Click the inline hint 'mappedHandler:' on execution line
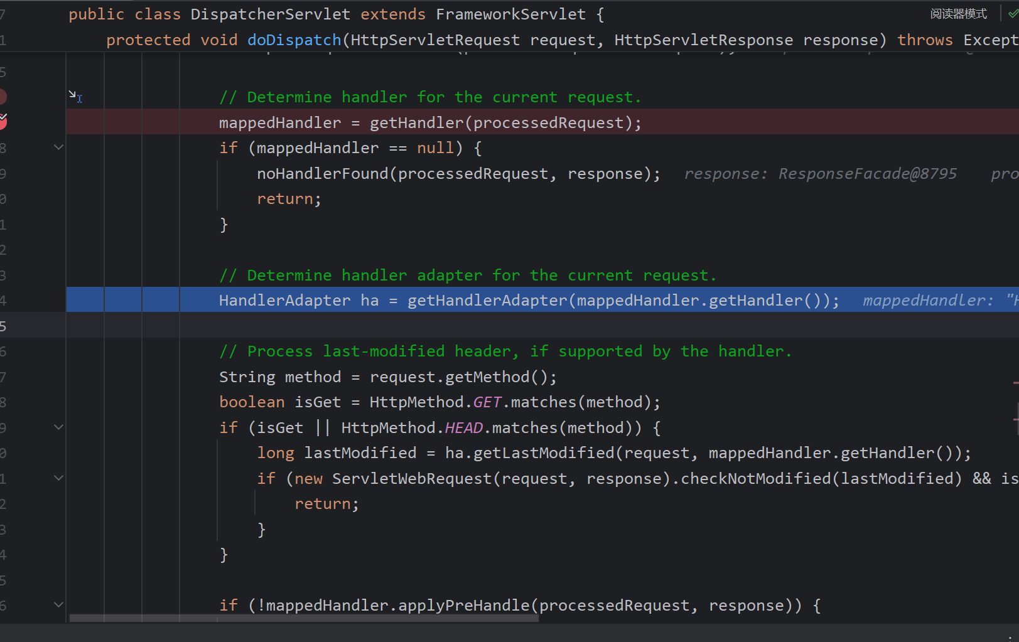Image resolution: width=1019 pixels, height=642 pixels. 928,301
